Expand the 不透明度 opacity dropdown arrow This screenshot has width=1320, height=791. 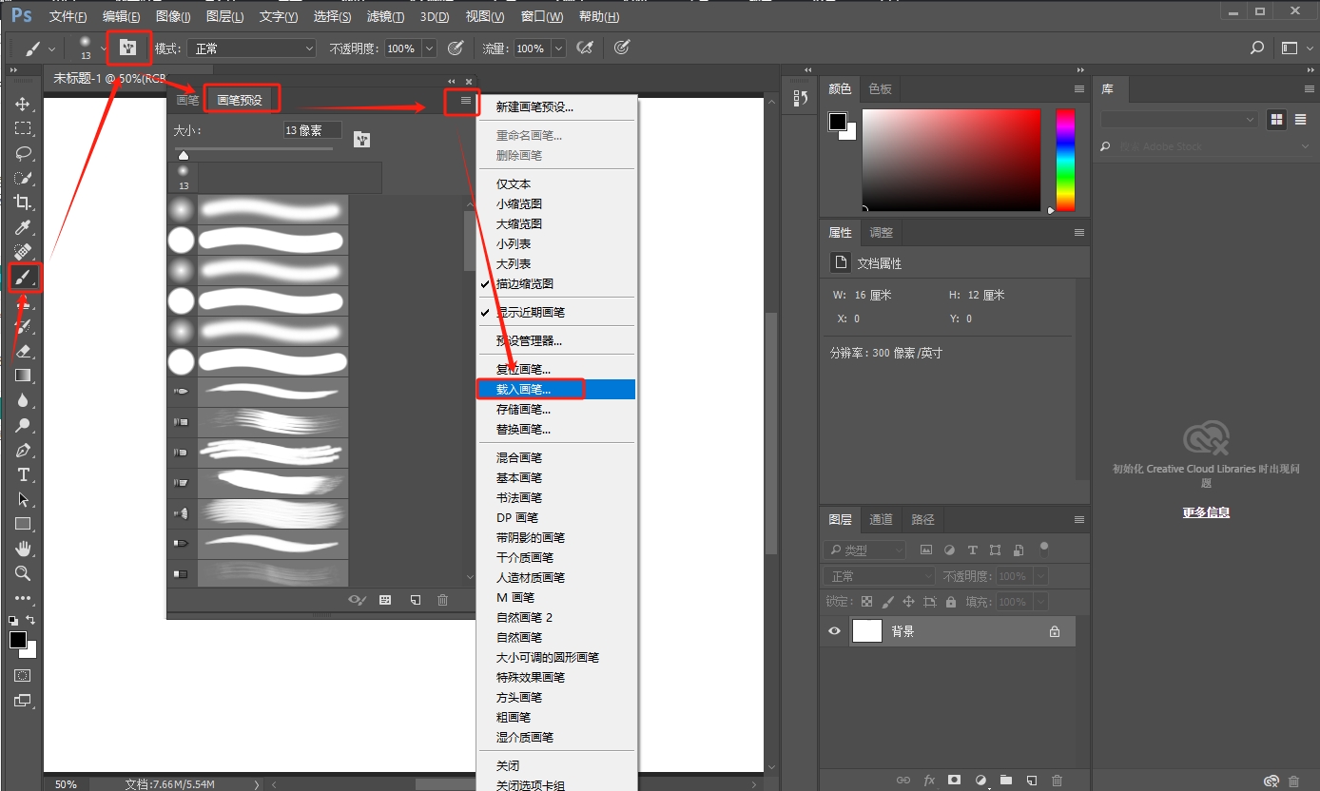pos(429,48)
